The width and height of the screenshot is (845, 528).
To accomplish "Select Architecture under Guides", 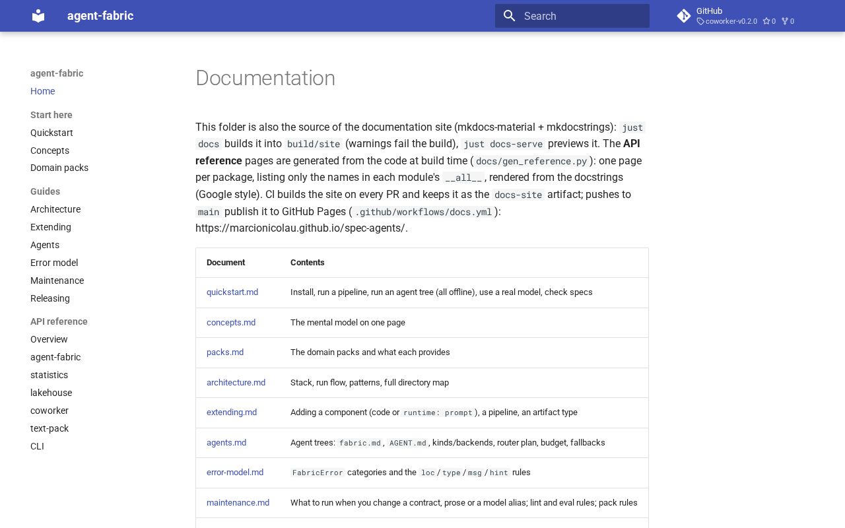I will coord(55,209).
